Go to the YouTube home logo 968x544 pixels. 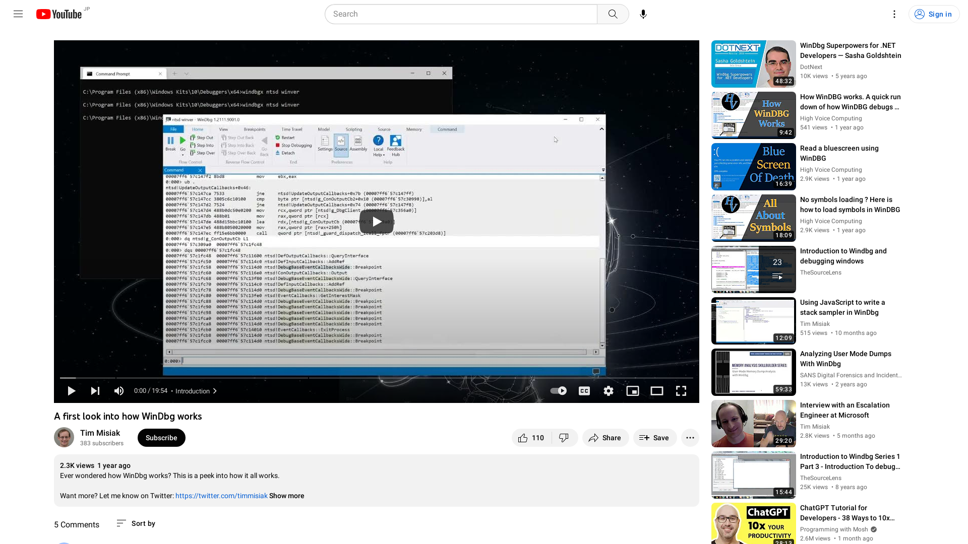(x=59, y=14)
